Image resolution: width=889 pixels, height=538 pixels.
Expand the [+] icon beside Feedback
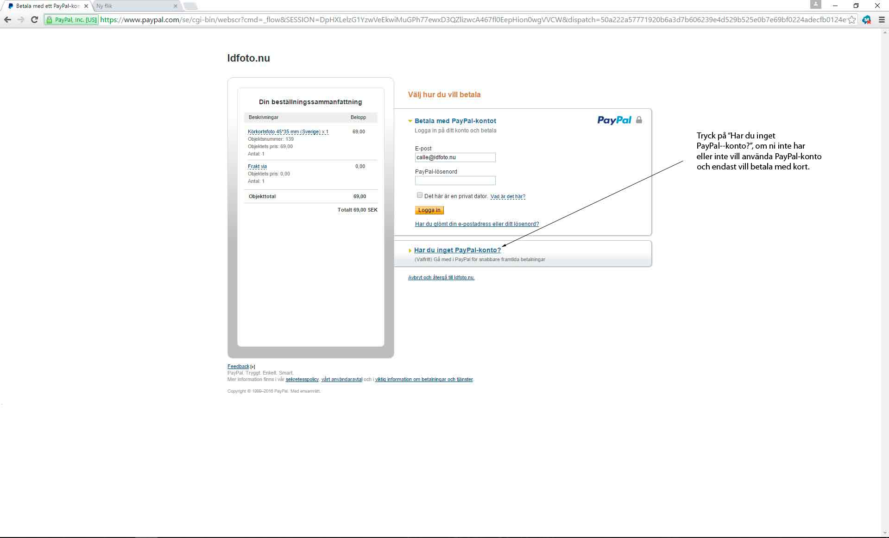pos(252,367)
